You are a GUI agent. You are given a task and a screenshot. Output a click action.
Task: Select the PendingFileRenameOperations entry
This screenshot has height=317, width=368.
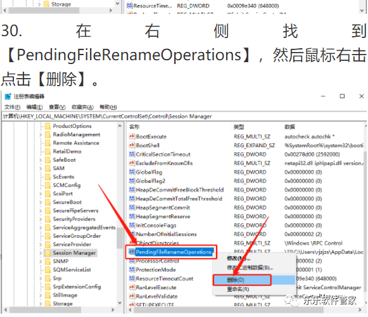pyautogui.click(x=174, y=252)
